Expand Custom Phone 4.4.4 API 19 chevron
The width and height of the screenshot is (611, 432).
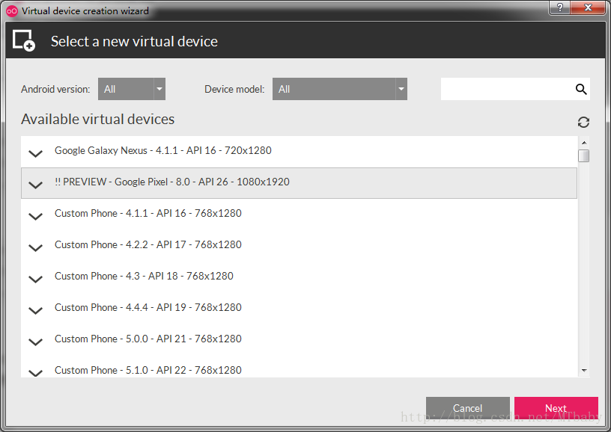35,311
